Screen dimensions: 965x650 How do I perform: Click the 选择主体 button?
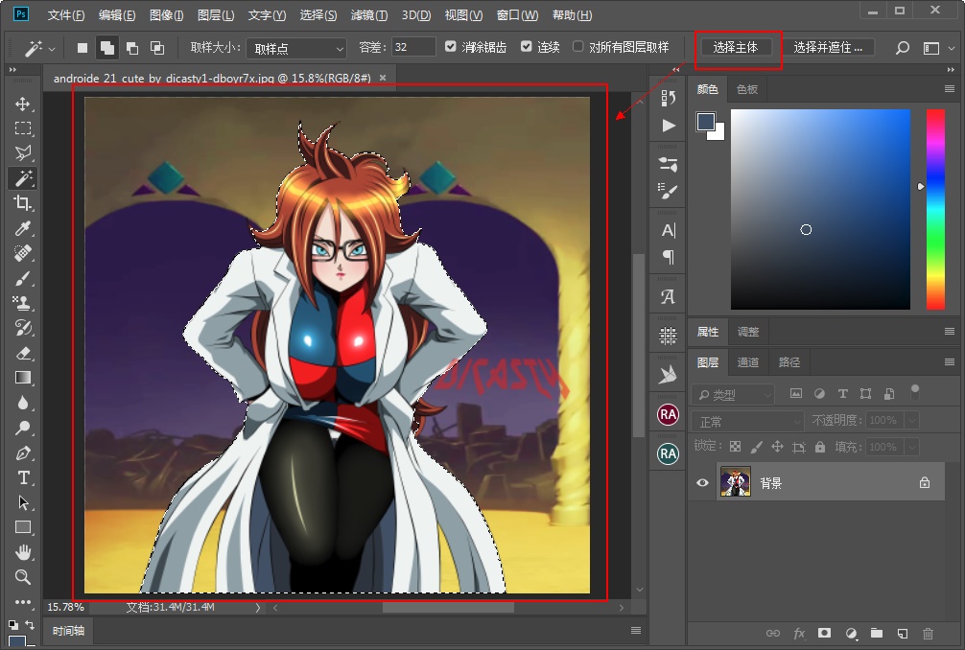tap(737, 46)
